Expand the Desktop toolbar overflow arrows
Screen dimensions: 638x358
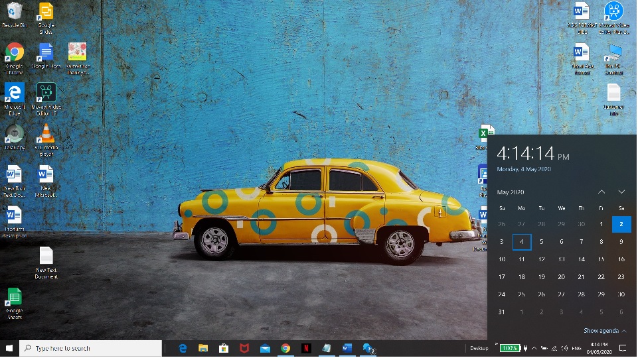click(497, 344)
